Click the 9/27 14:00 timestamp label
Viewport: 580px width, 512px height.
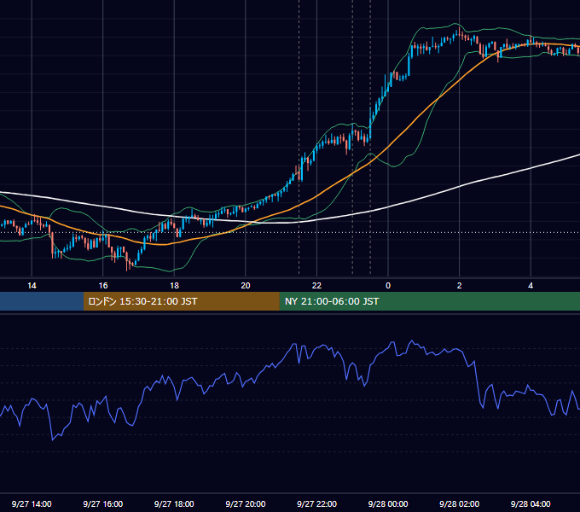tap(32, 503)
